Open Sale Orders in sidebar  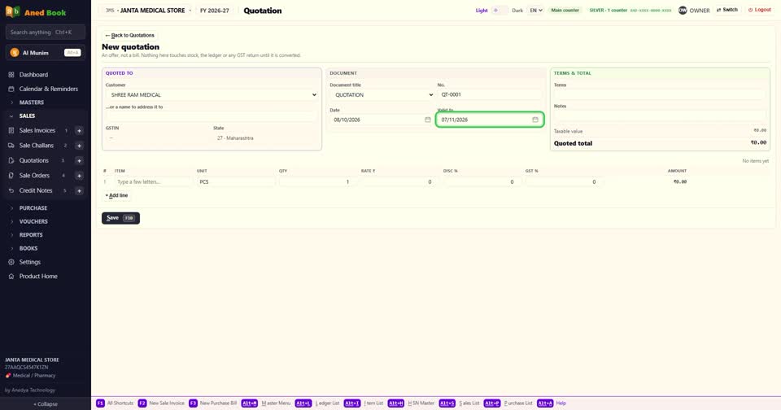pyautogui.click(x=34, y=176)
